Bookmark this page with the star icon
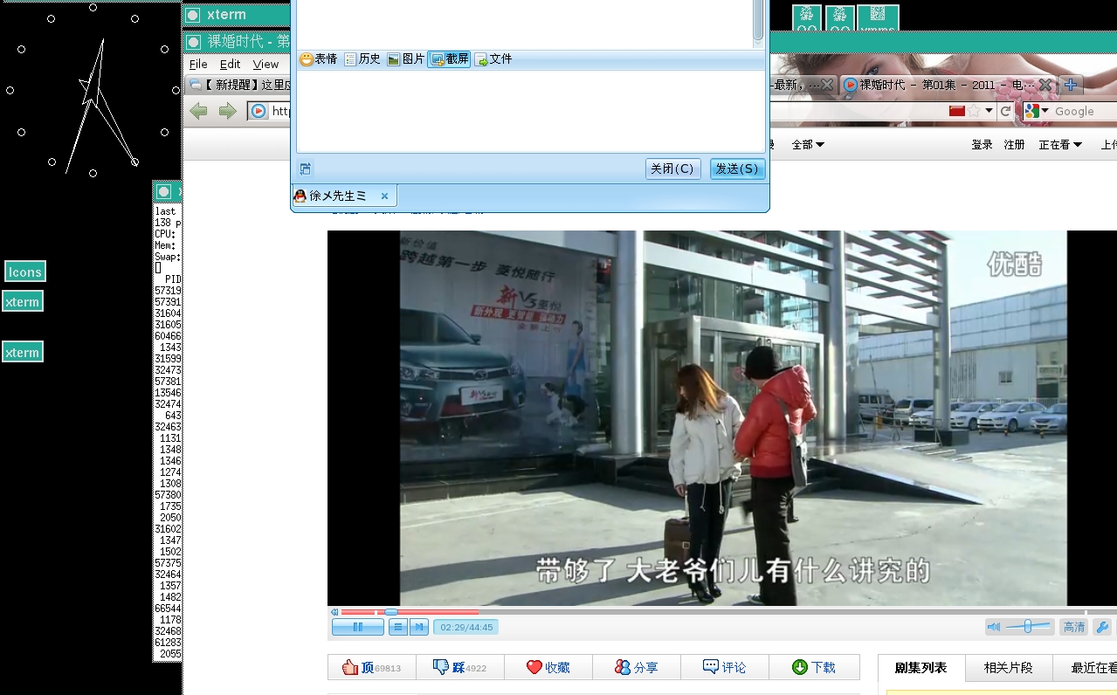The image size is (1117, 695). (x=974, y=111)
